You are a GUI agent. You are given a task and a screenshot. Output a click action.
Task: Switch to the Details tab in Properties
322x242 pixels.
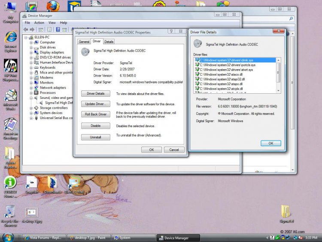109,42
